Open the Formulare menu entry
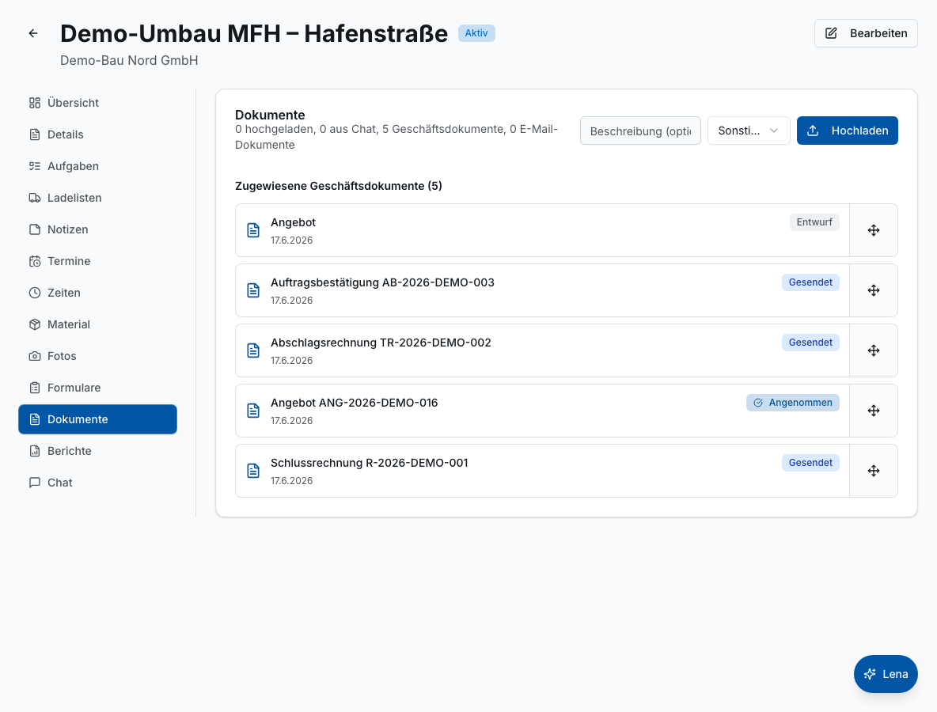937x712 pixels. [x=97, y=388]
